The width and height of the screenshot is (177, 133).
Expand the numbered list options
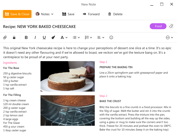pos(88,37)
